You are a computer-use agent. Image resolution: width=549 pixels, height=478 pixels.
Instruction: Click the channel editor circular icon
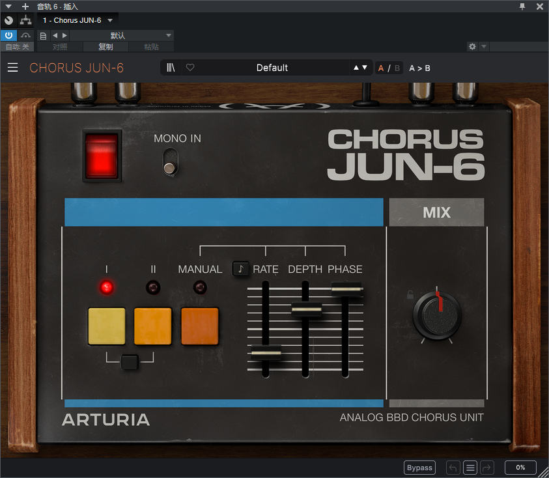pos(8,20)
